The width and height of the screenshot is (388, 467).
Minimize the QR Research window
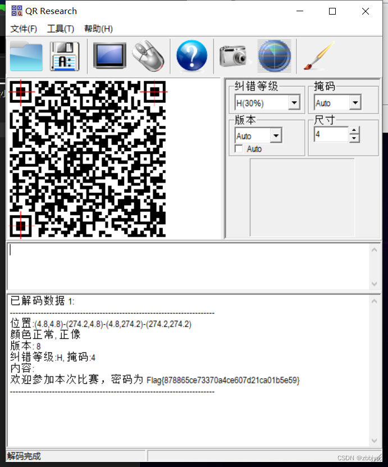[300, 11]
